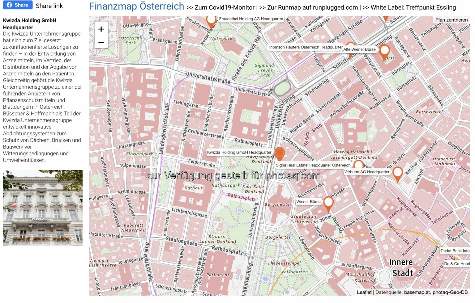Open the Kwizda building photo thumbnail

point(43,208)
